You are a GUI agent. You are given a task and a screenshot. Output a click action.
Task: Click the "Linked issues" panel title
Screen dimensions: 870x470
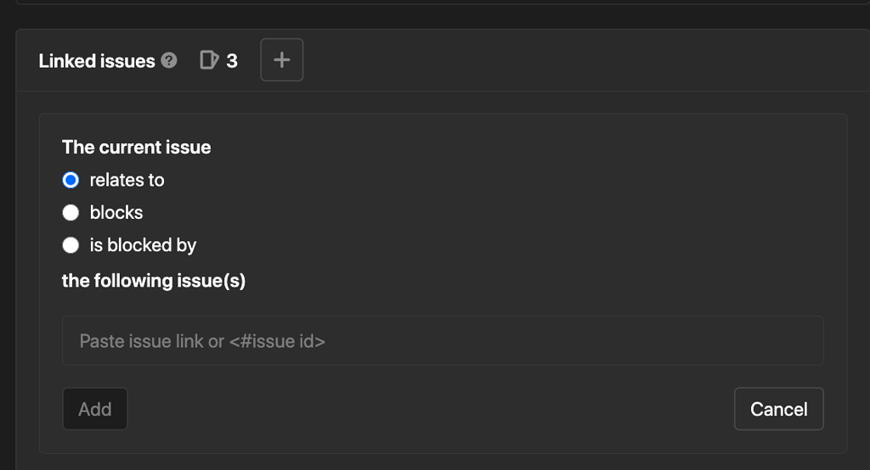tap(97, 61)
